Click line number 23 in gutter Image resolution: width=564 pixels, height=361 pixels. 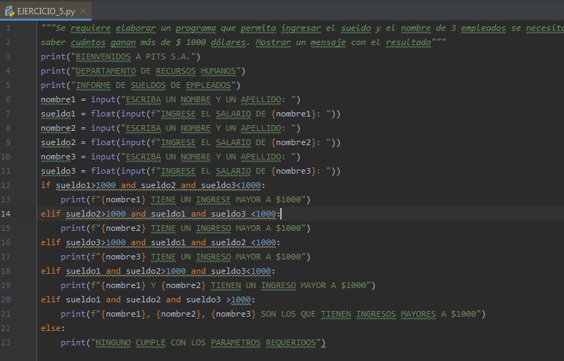(x=6, y=342)
